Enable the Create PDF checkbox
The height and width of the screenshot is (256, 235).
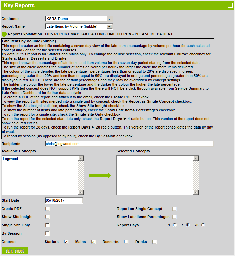pyautogui.click(x=47, y=209)
